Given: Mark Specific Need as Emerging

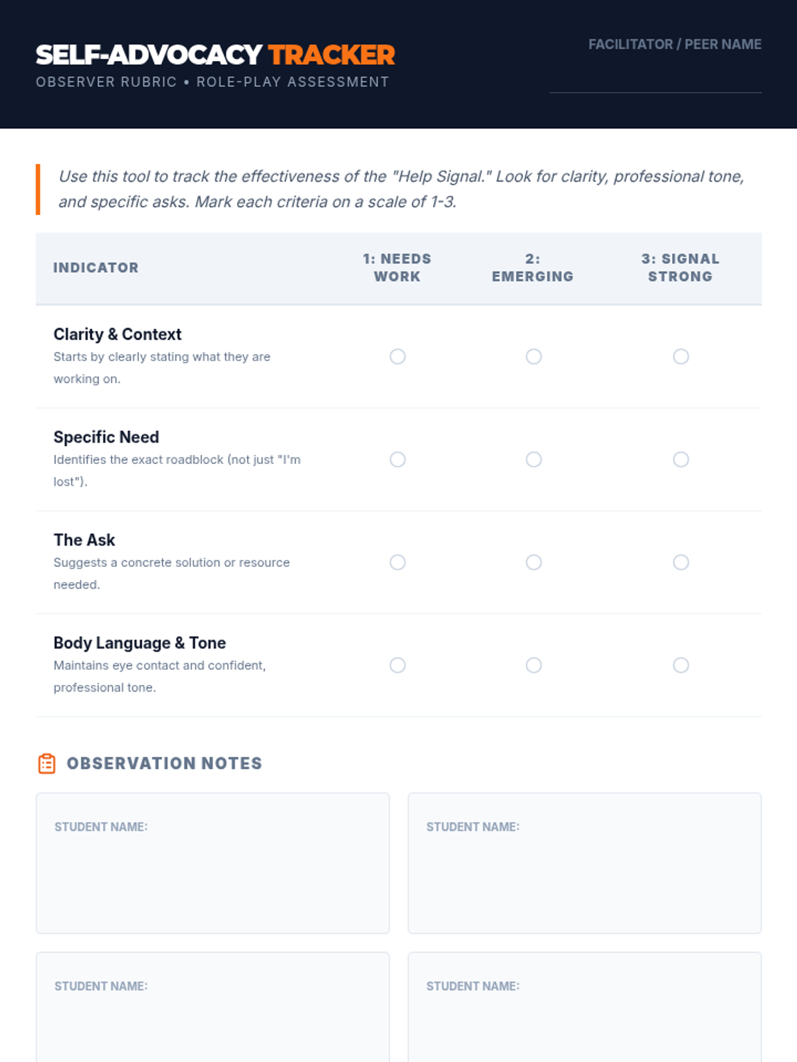Looking at the screenshot, I should coord(533,459).
